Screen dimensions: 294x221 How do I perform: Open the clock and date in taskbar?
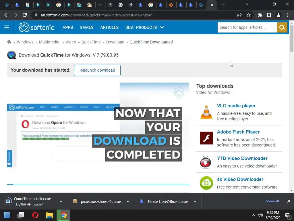click(273, 215)
